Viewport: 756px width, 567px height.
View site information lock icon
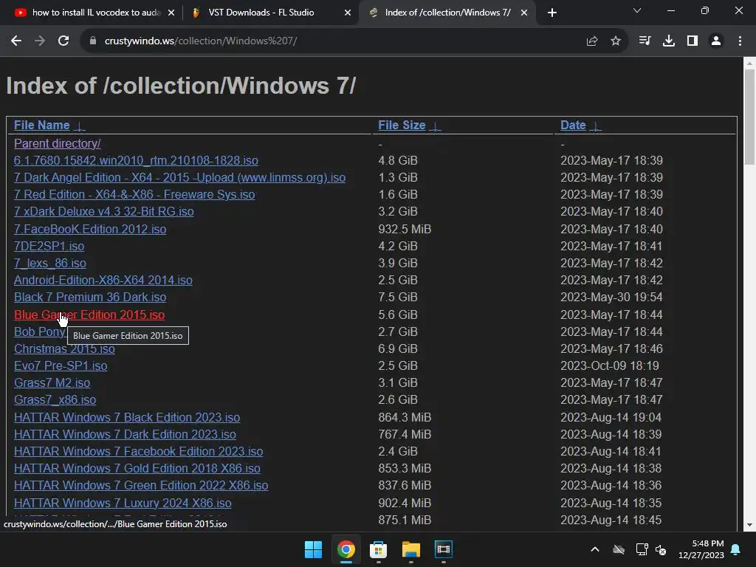coord(93,41)
